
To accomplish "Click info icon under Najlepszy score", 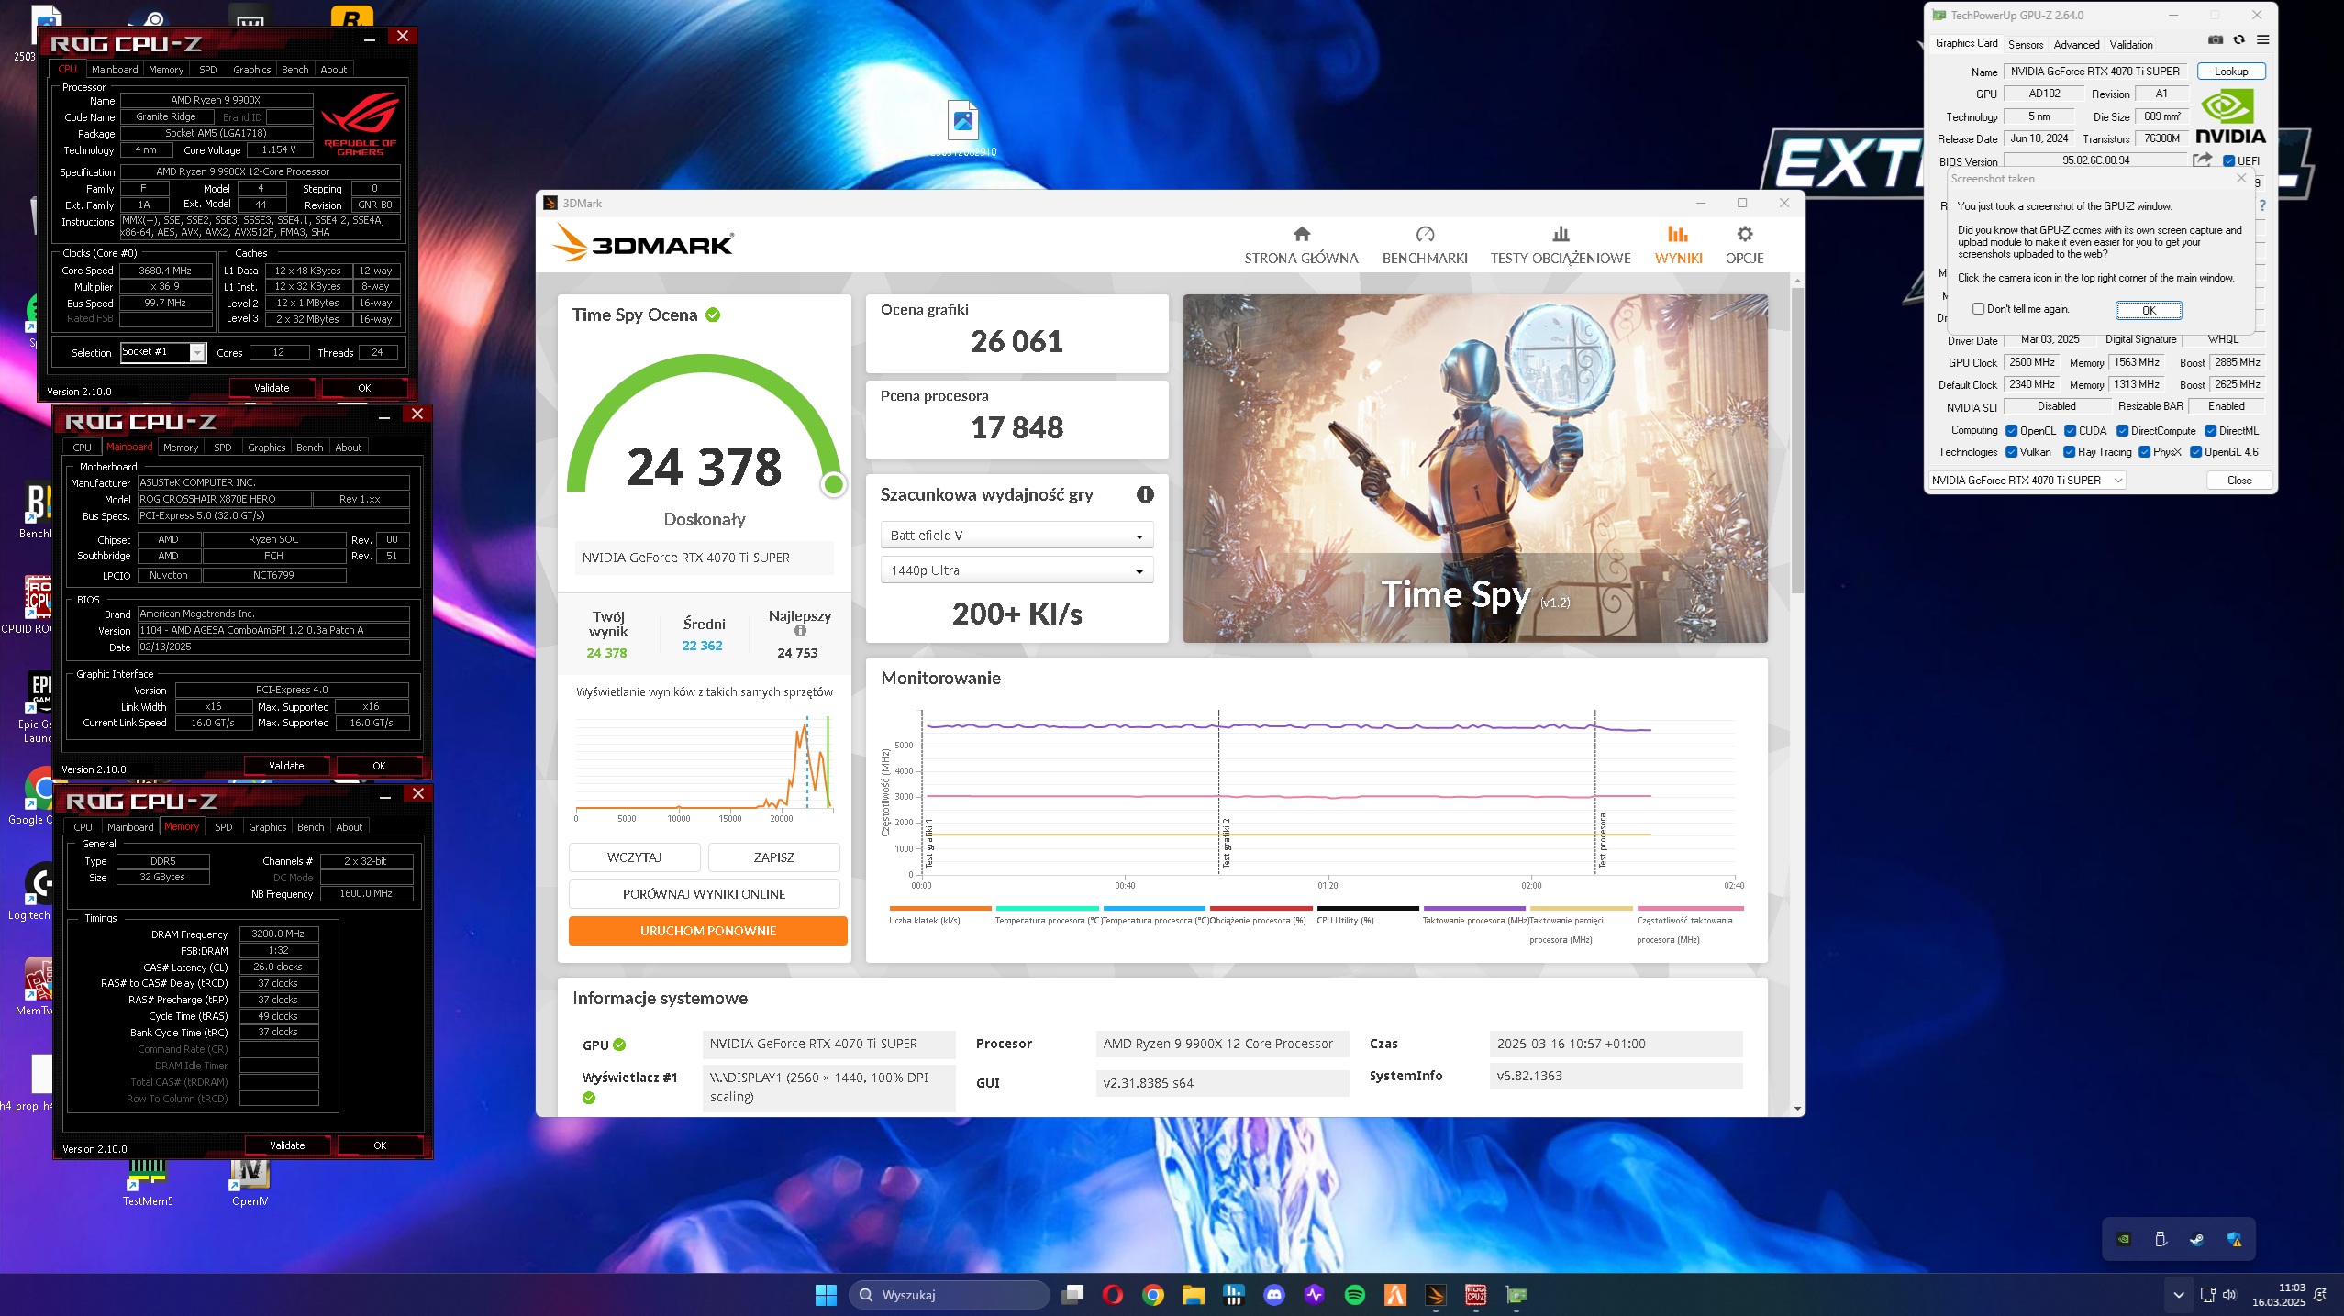I will tap(800, 631).
